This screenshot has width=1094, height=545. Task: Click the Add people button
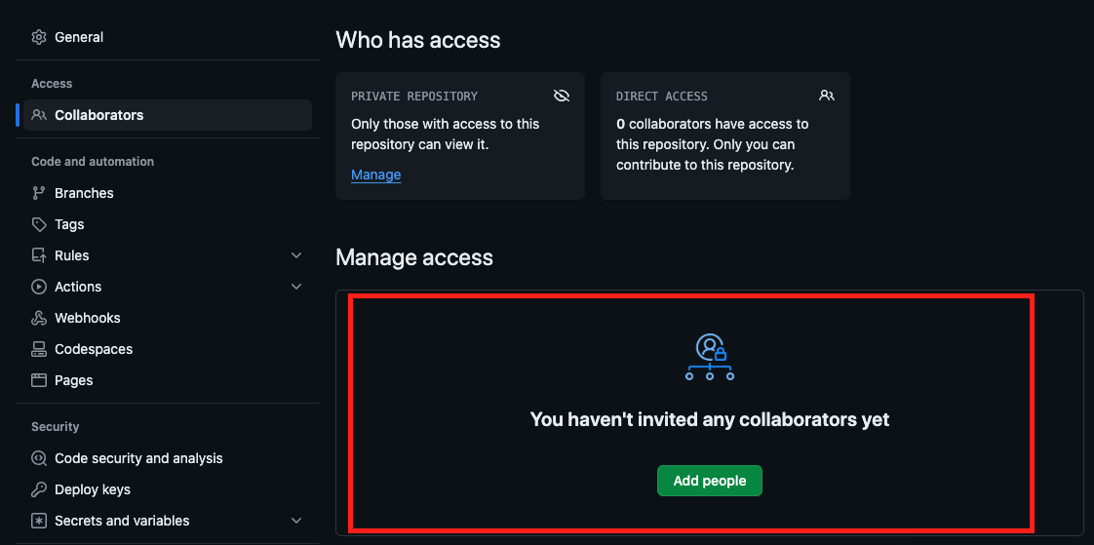[710, 481]
